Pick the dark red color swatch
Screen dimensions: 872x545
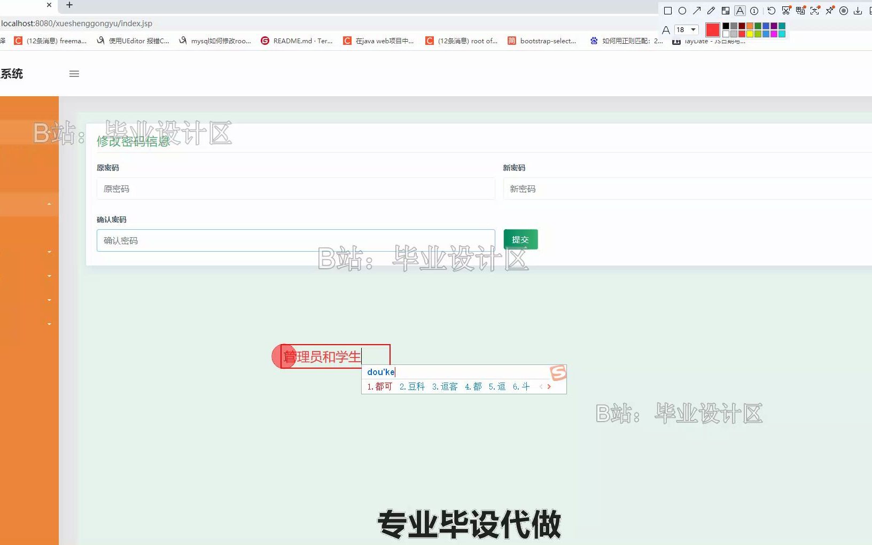742,26
